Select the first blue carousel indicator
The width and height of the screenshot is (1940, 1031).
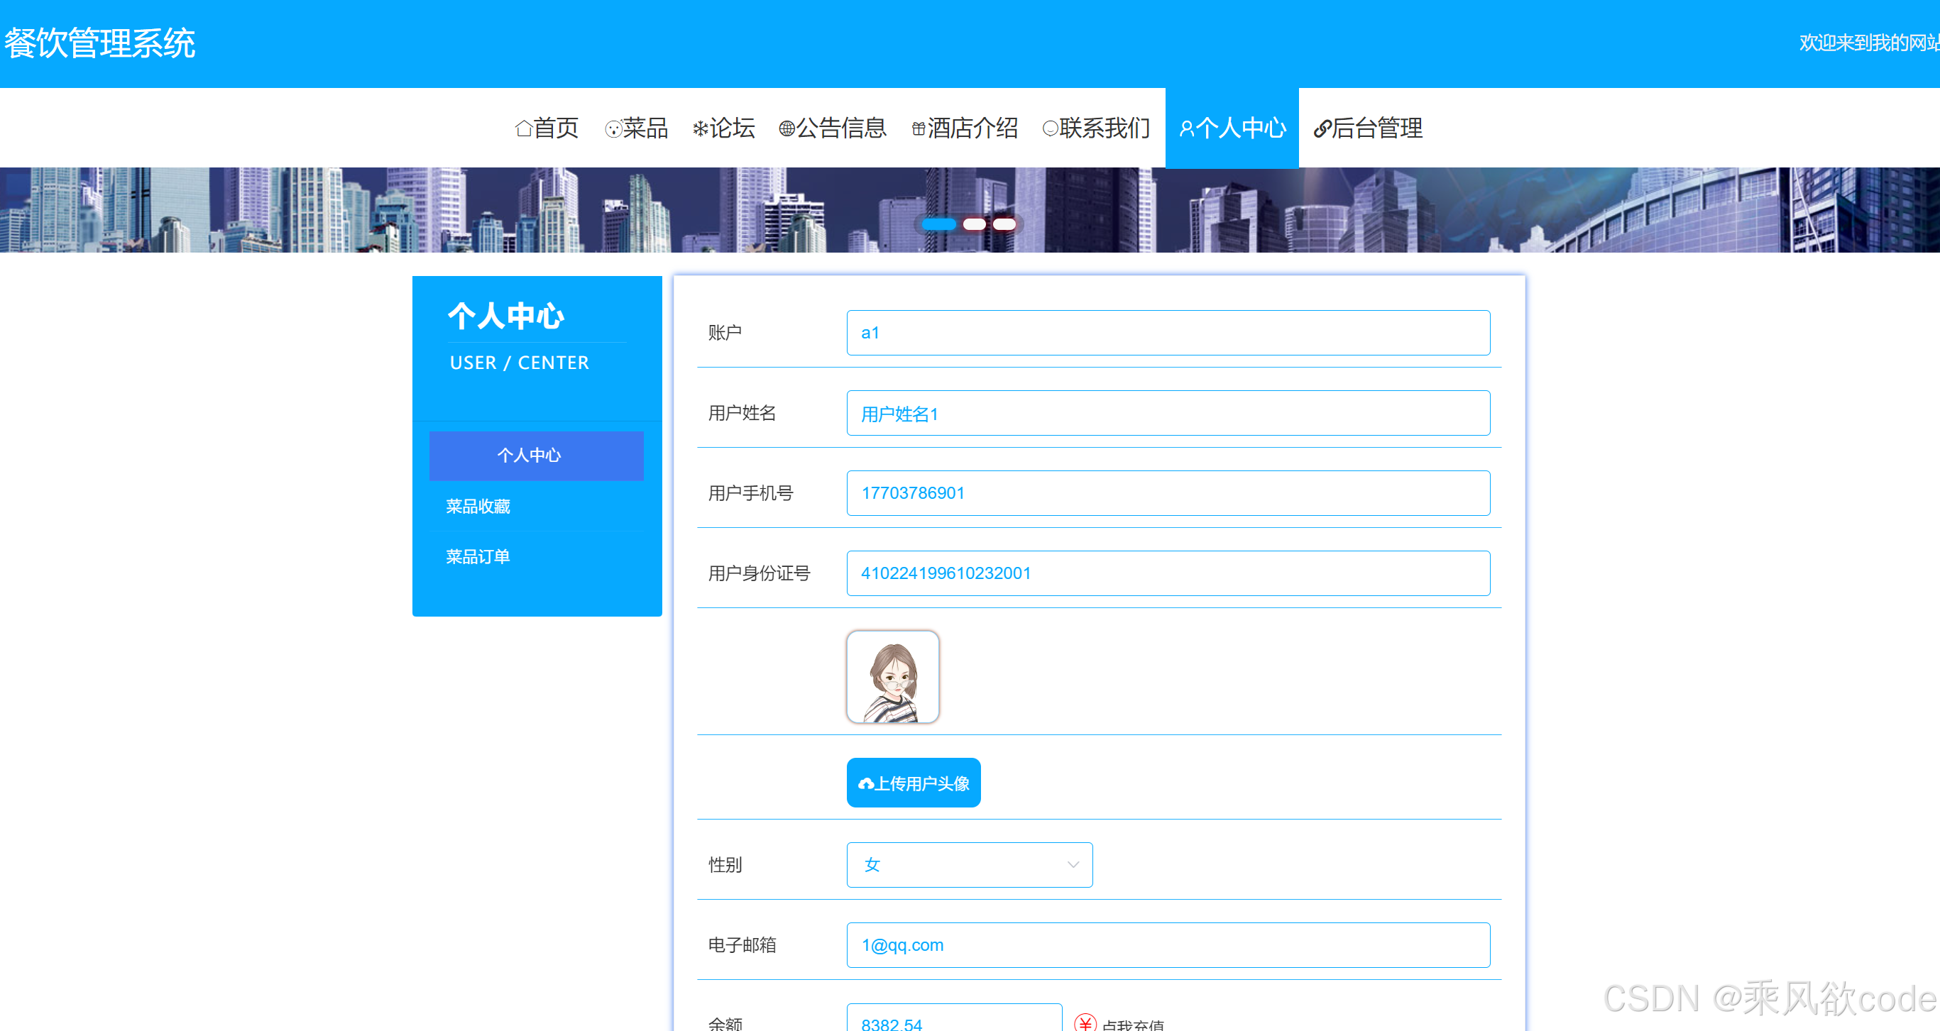(938, 224)
